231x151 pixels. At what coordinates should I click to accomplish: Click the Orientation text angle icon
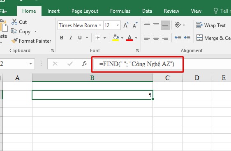(178, 25)
